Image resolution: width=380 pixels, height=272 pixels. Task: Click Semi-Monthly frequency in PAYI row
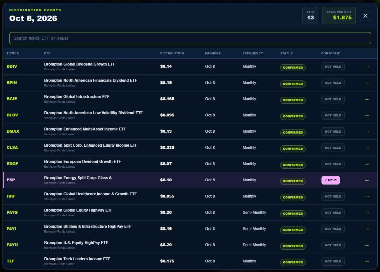point(254,229)
